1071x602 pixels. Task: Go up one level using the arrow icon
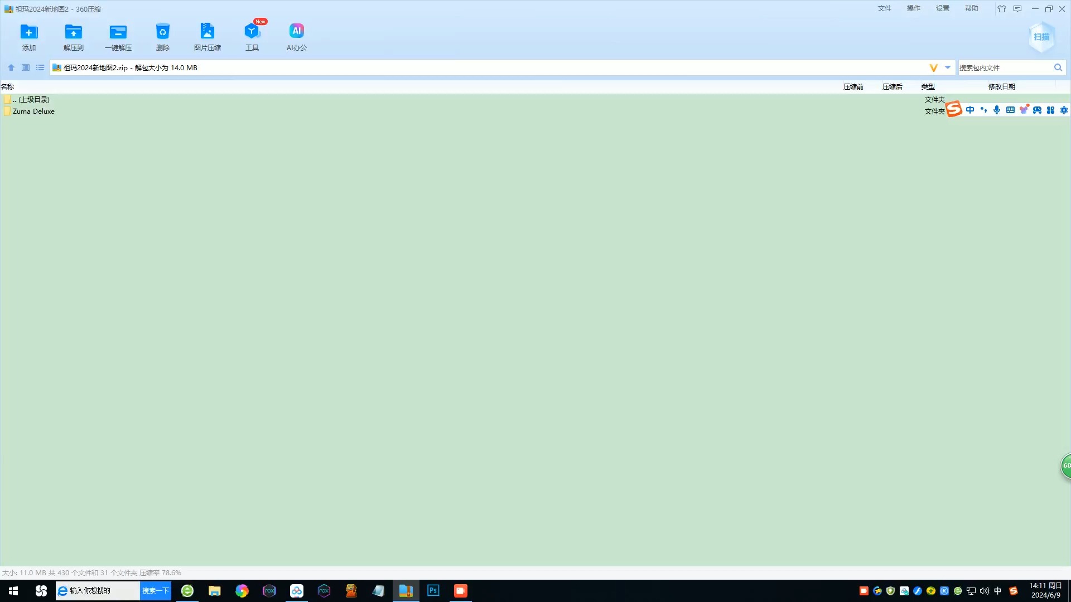11,67
